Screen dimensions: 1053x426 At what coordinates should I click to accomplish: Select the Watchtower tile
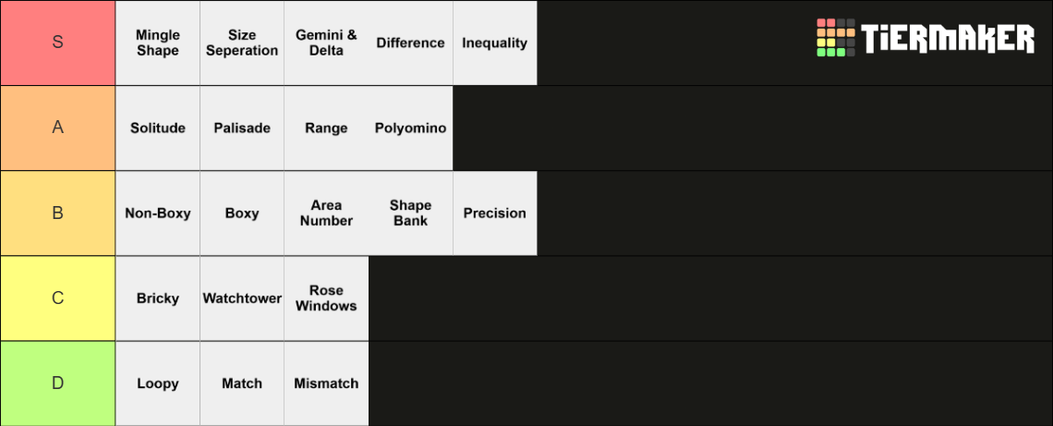coord(242,298)
